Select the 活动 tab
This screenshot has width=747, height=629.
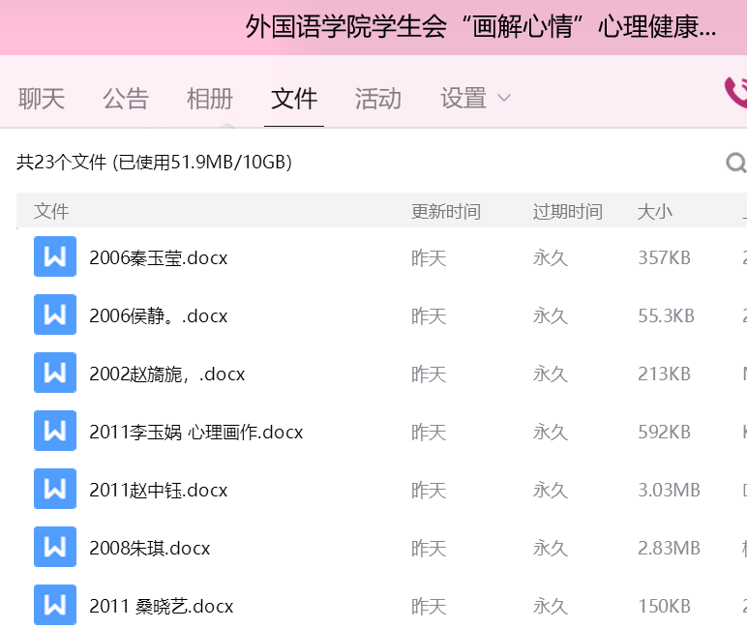click(378, 98)
